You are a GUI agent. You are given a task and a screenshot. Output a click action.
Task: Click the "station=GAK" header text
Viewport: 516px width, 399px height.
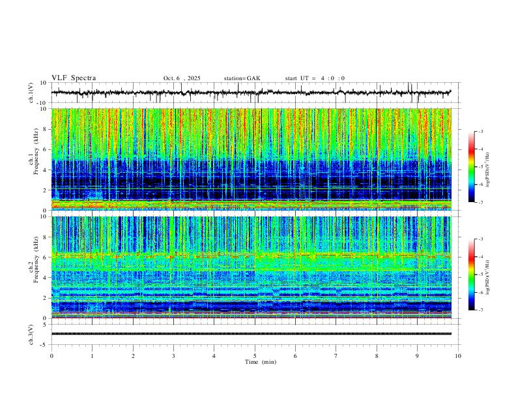[242, 78]
